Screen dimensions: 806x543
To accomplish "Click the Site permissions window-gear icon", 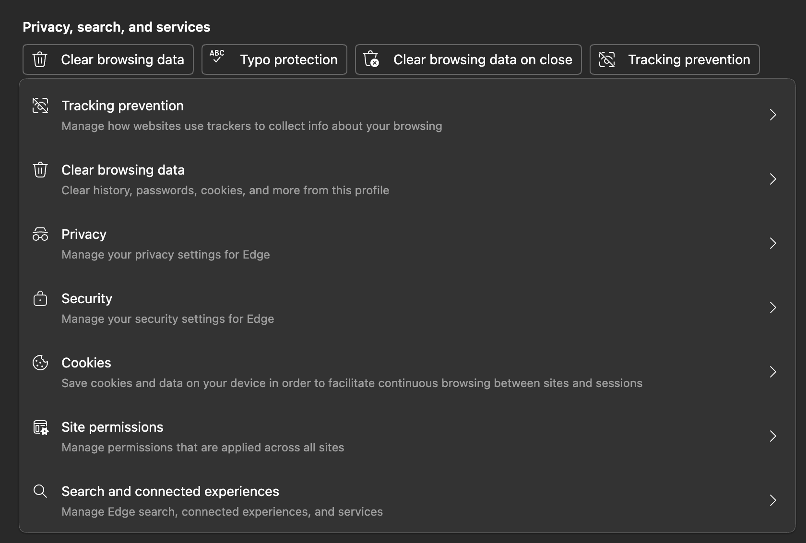I will click(x=40, y=427).
